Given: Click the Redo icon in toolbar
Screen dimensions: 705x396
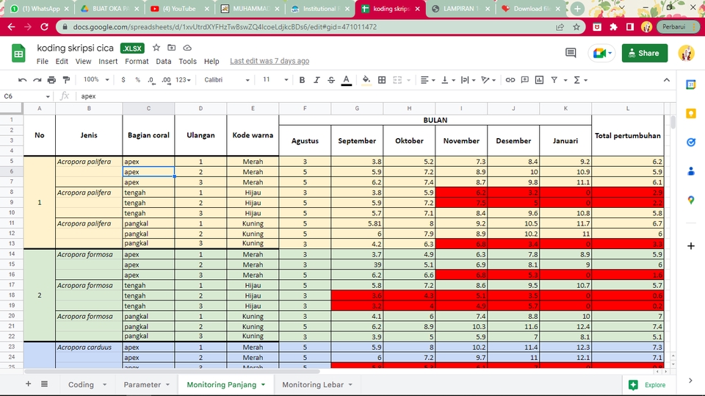Looking at the screenshot, I should coord(37,80).
